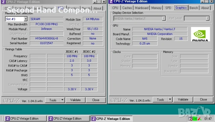Click the CPU-Z icon in left window title bar
The height and width of the screenshot is (122, 215).
click(x=3, y=2)
